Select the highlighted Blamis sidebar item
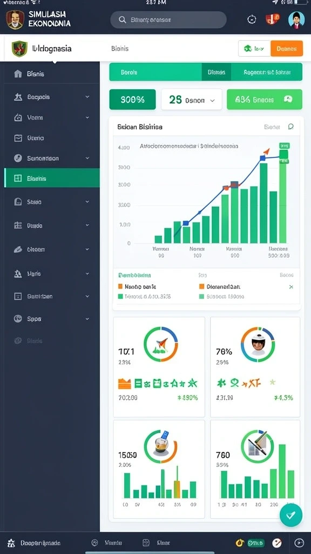Screen dimensions: 311x554 tap(52, 178)
